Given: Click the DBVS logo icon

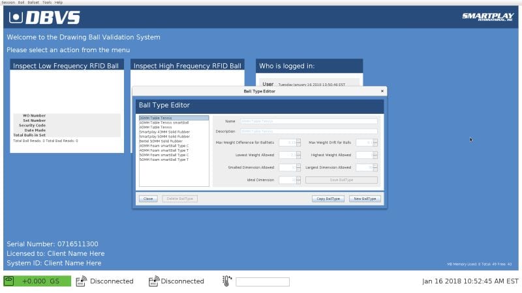Looking at the screenshot, I should pos(16,18).
